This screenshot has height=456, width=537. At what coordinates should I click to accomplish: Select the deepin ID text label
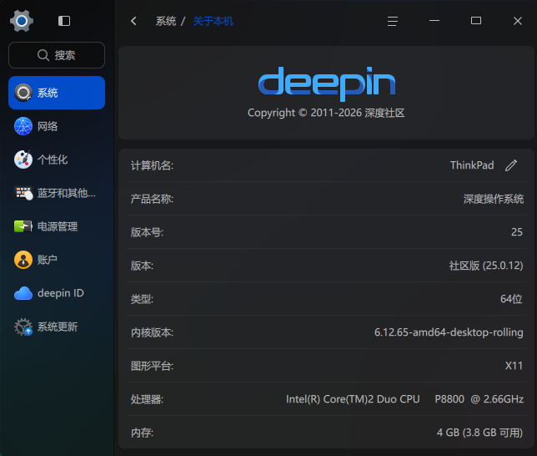tap(61, 293)
